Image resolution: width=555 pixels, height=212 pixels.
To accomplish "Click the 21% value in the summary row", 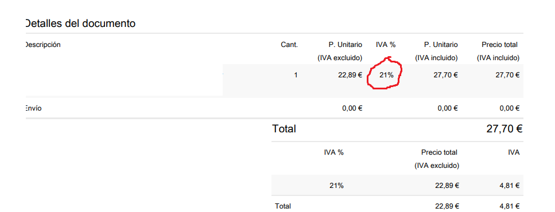I will point(336,186).
